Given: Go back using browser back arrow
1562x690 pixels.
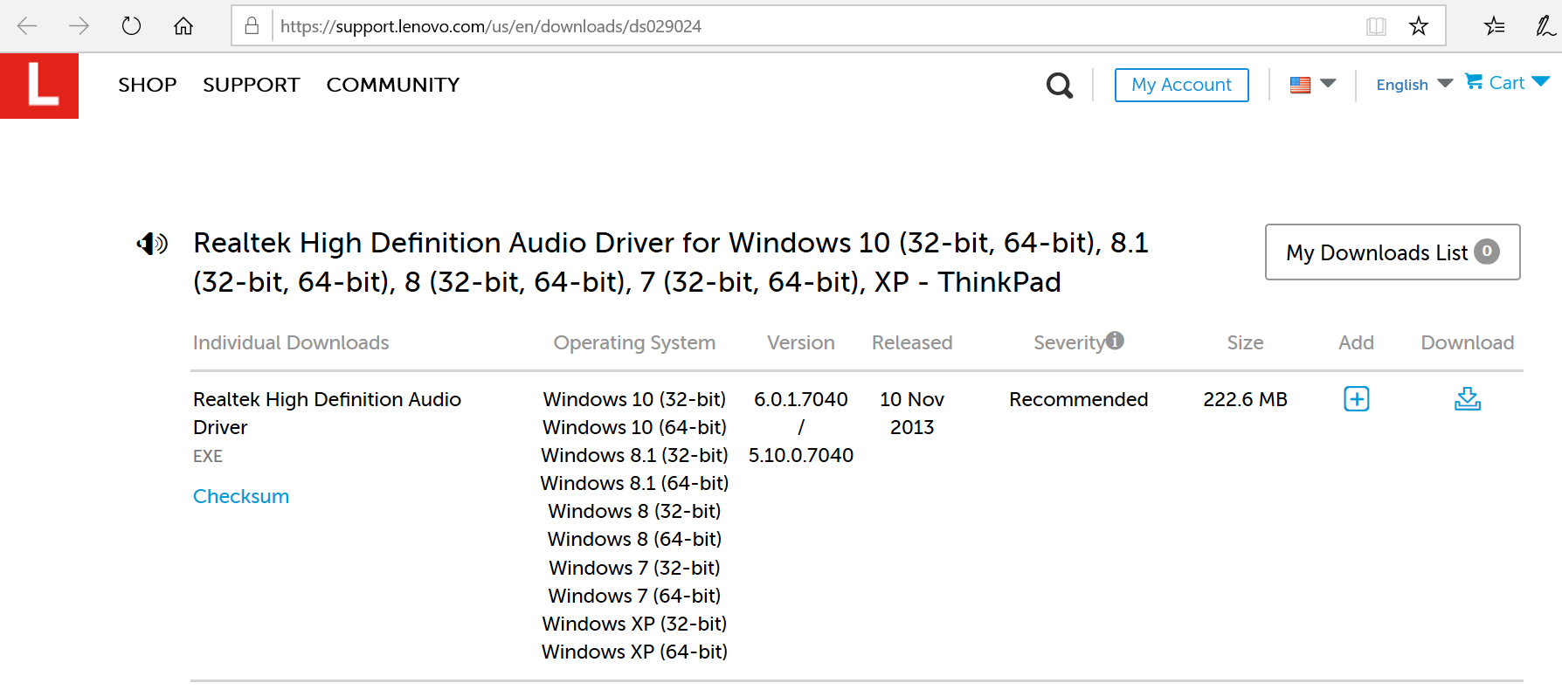Looking at the screenshot, I should pos(27,26).
